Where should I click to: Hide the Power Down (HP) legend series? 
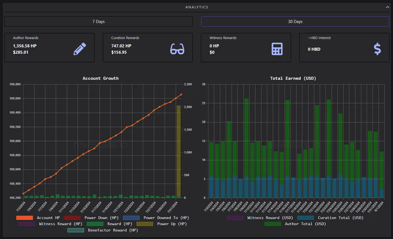tap(91, 217)
